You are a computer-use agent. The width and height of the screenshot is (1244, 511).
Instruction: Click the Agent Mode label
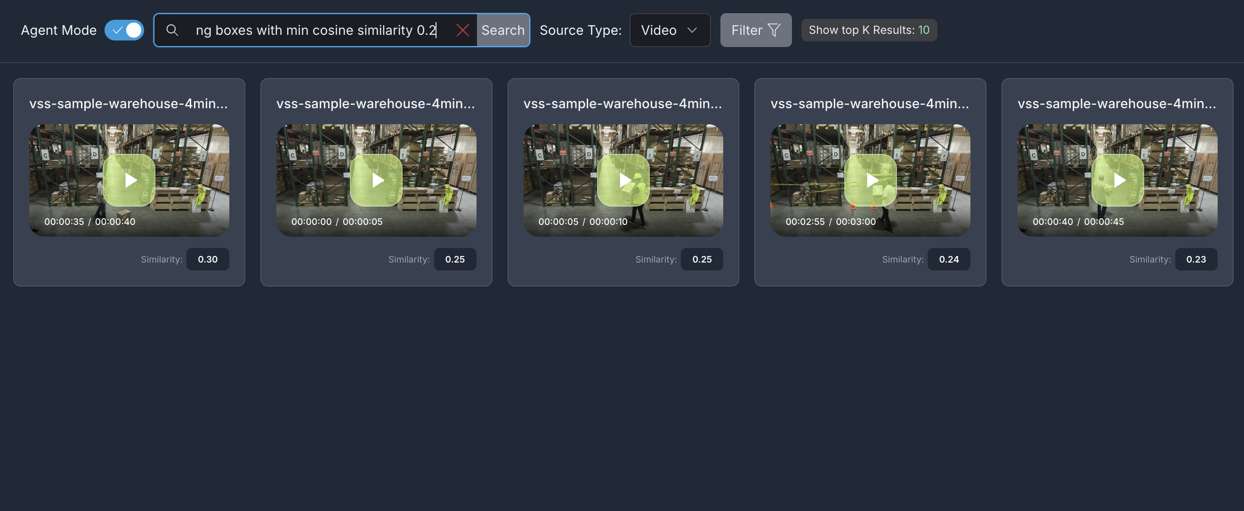click(x=58, y=30)
